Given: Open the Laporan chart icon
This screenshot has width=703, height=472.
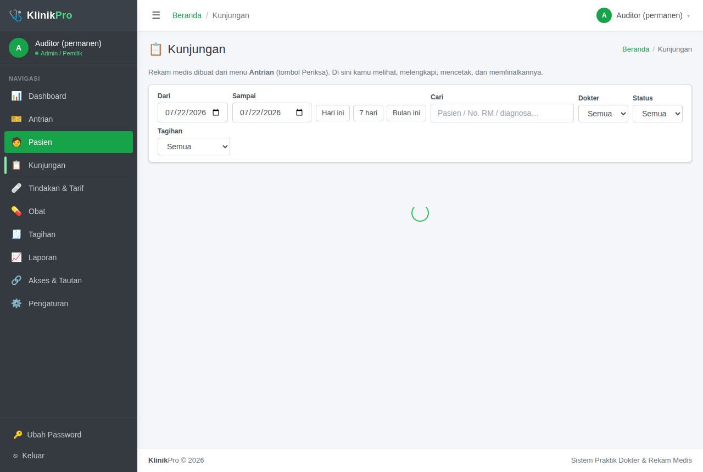Looking at the screenshot, I should (16, 257).
